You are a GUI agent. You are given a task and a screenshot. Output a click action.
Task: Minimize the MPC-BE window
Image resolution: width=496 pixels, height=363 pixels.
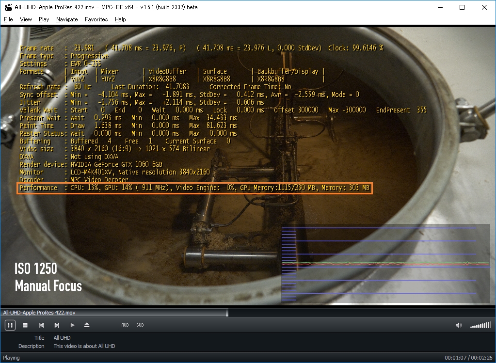[440, 7]
